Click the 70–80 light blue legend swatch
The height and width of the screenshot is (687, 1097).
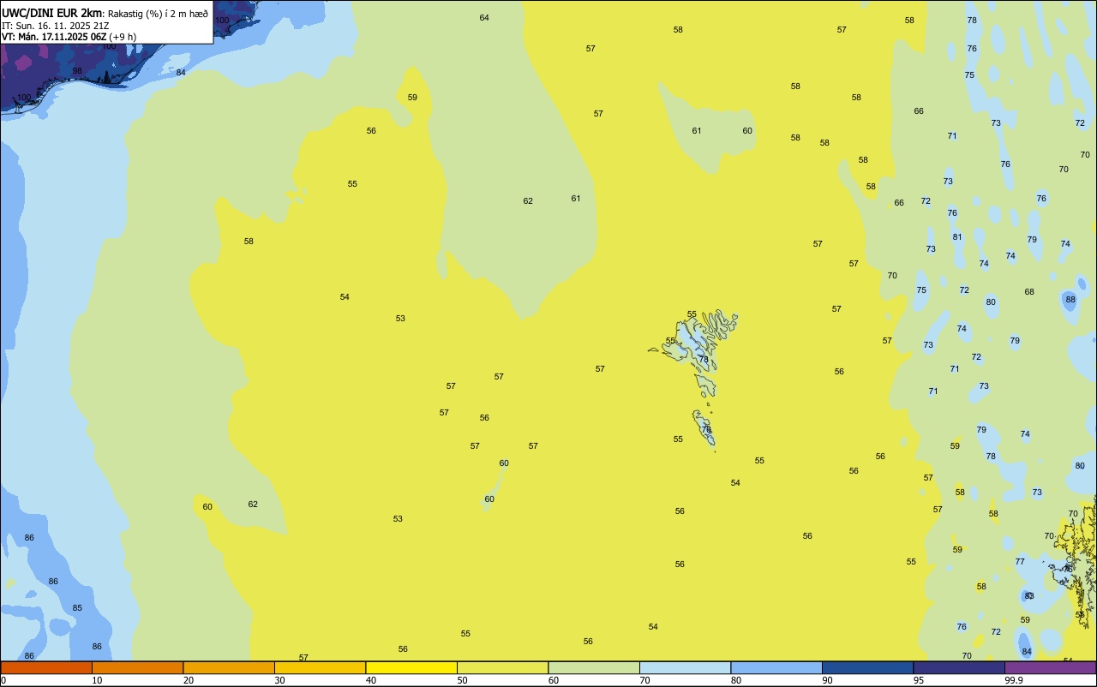coord(685,667)
